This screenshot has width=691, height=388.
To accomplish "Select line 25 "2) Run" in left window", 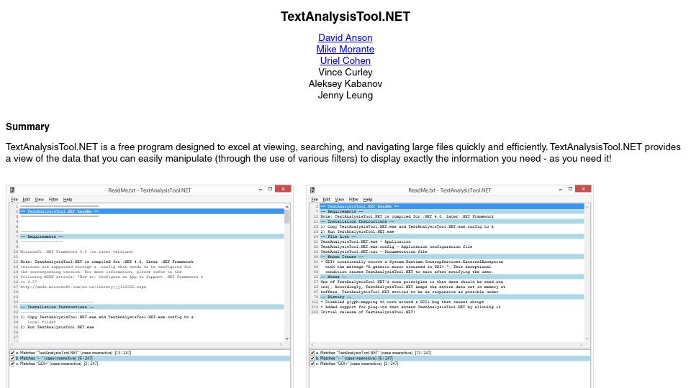I will tap(57, 328).
